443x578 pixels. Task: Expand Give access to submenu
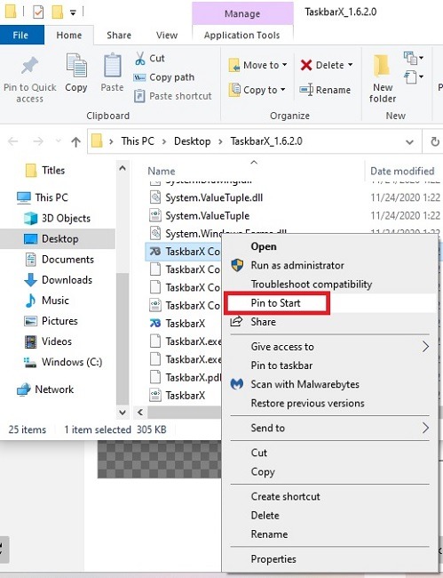[x=329, y=347]
